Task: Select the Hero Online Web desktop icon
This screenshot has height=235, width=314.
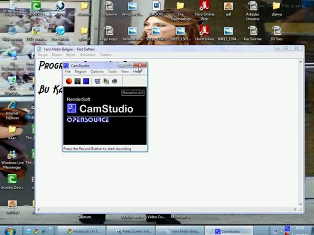Action: pos(204,11)
